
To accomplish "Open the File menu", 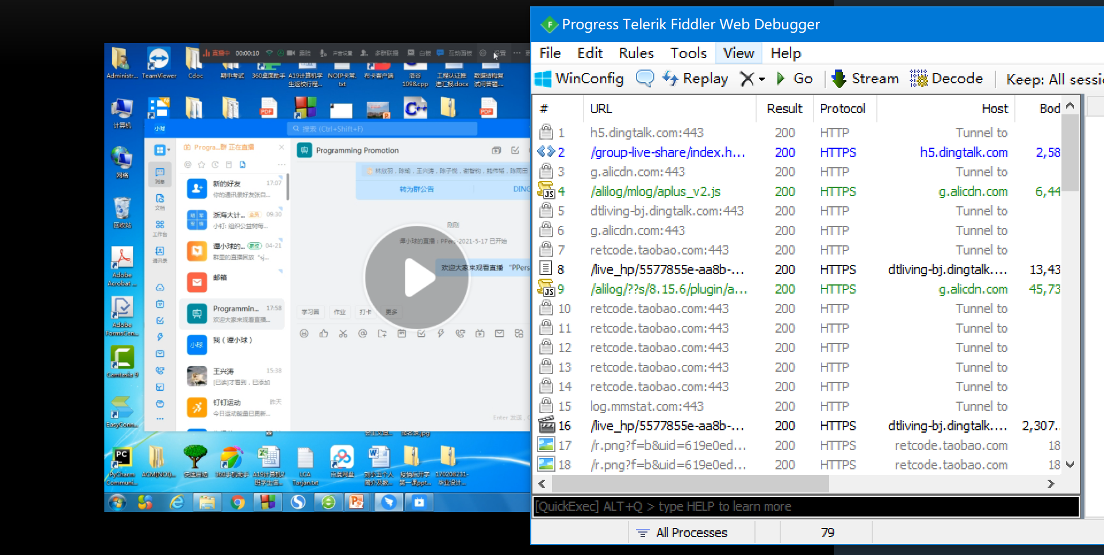I will point(550,53).
